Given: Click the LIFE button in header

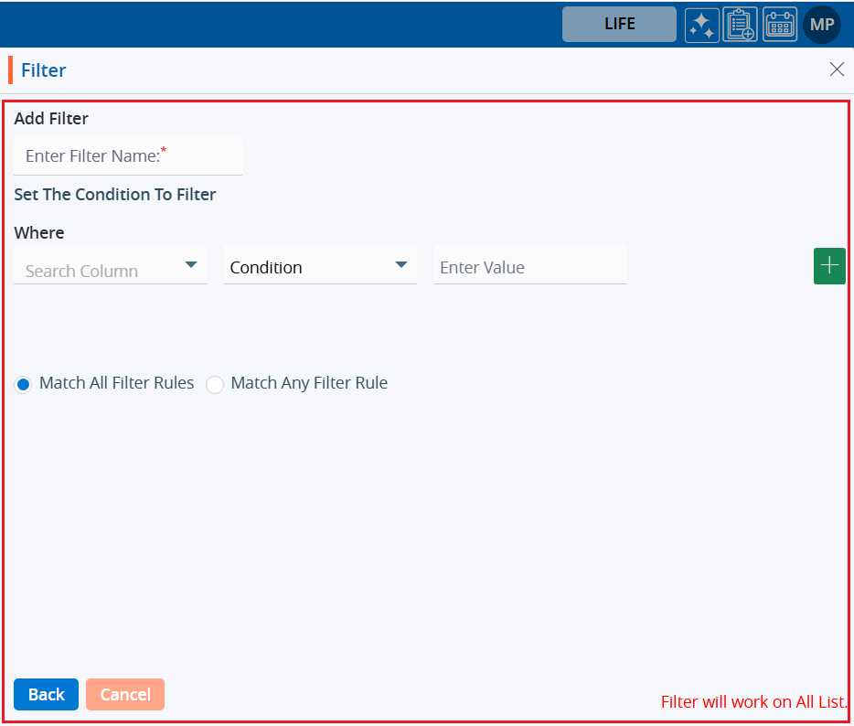Looking at the screenshot, I should [x=619, y=25].
